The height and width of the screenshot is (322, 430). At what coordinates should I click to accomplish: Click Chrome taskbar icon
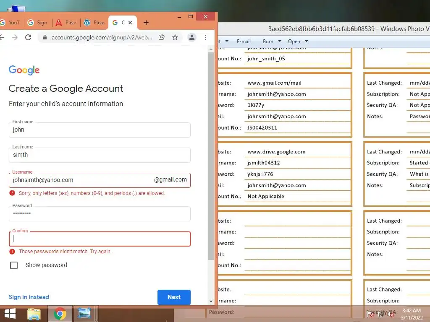tap(60, 314)
